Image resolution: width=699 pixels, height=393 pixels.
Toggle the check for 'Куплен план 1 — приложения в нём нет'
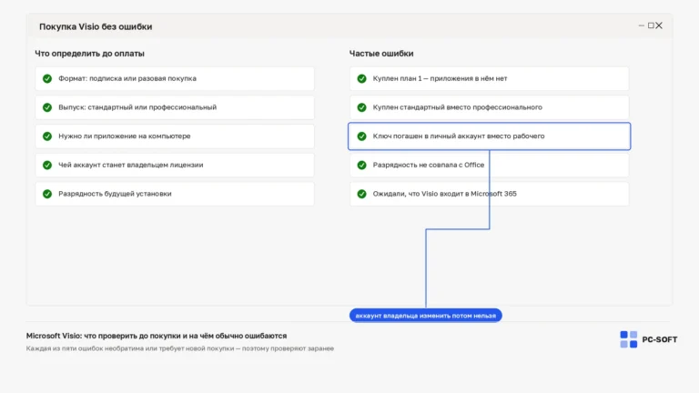(361, 78)
